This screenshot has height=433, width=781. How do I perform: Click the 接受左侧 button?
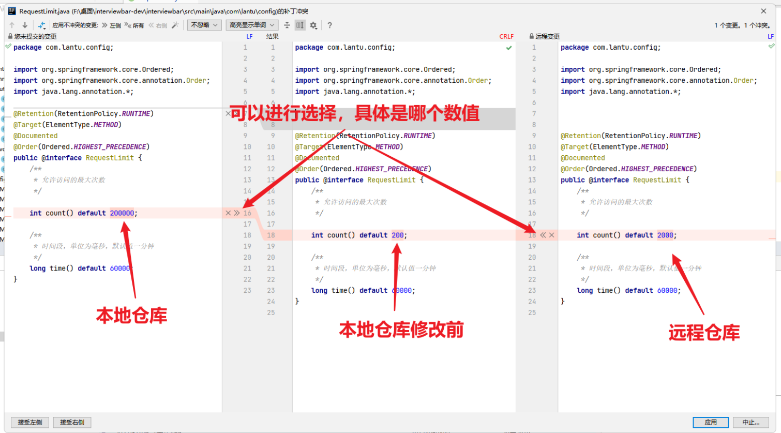coord(30,422)
